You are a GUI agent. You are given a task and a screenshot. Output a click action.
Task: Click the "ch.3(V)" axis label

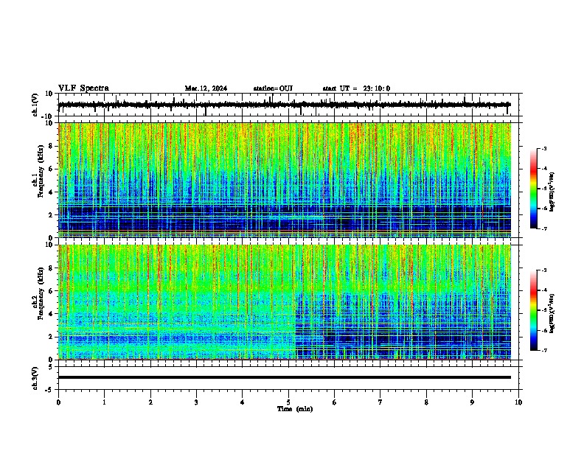(35, 378)
